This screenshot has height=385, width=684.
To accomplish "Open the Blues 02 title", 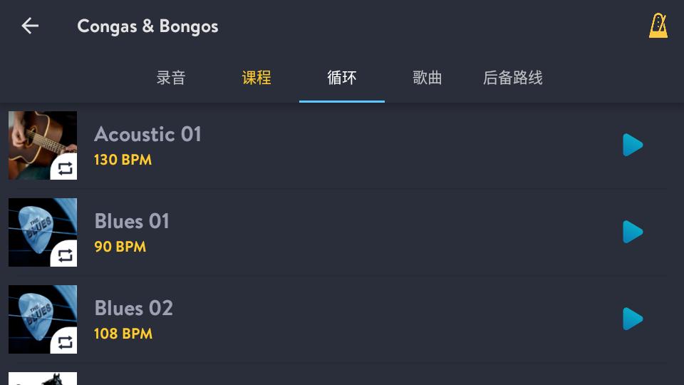I will tap(134, 308).
